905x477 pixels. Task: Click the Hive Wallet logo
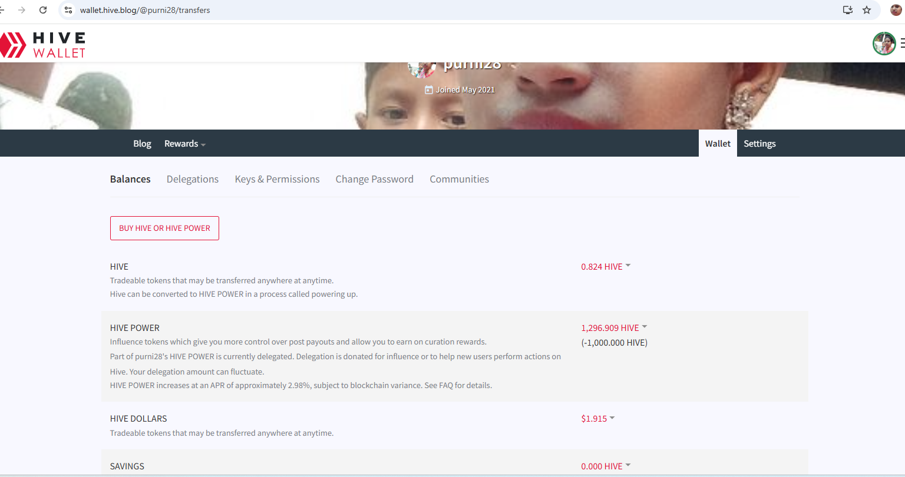pos(43,45)
